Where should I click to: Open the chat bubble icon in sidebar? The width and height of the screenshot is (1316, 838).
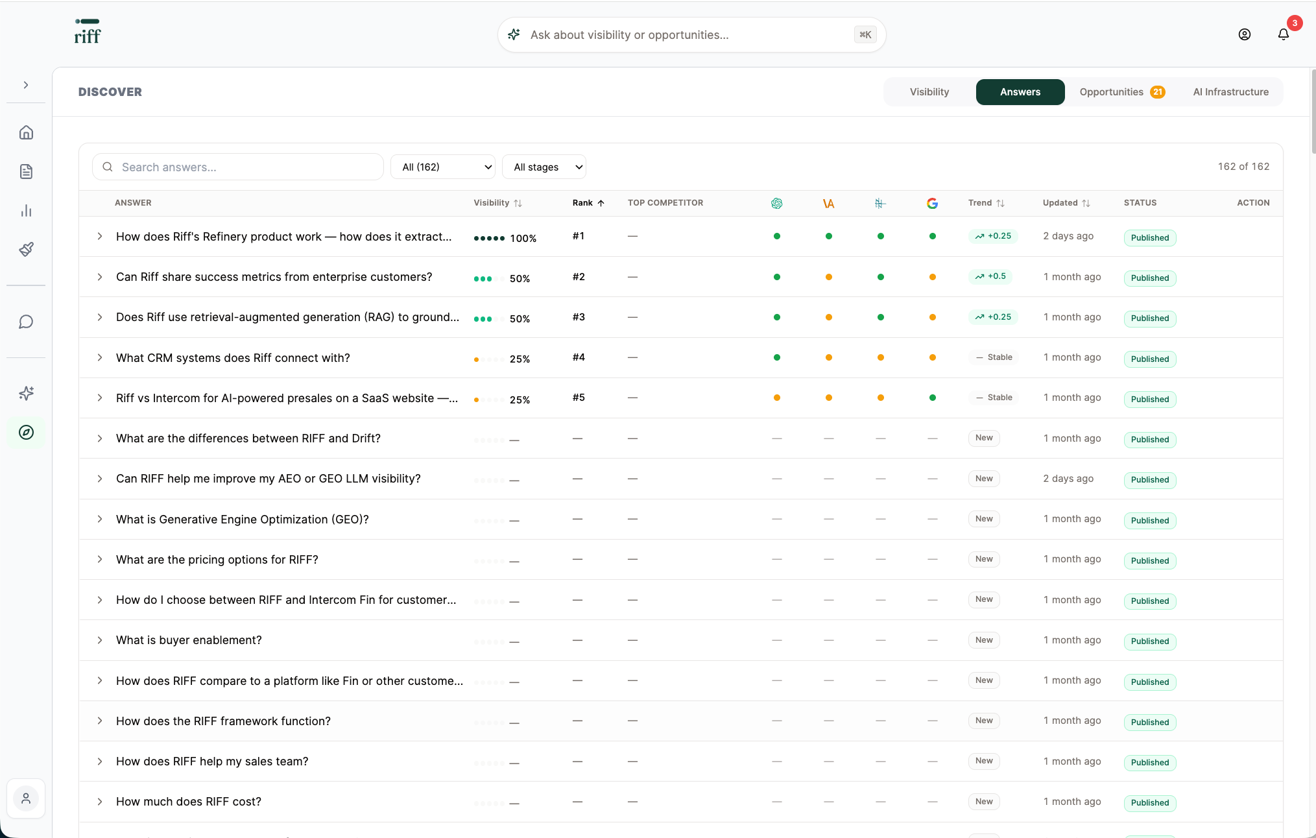(x=26, y=322)
